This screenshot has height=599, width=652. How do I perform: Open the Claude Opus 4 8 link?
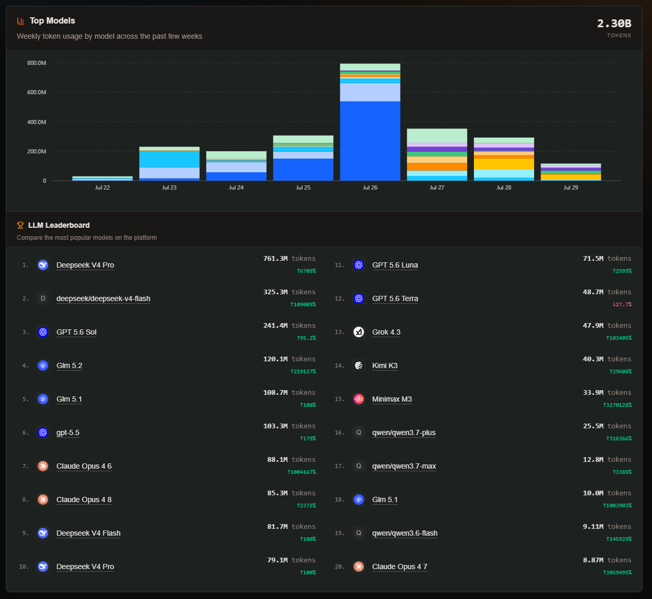(84, 500)
